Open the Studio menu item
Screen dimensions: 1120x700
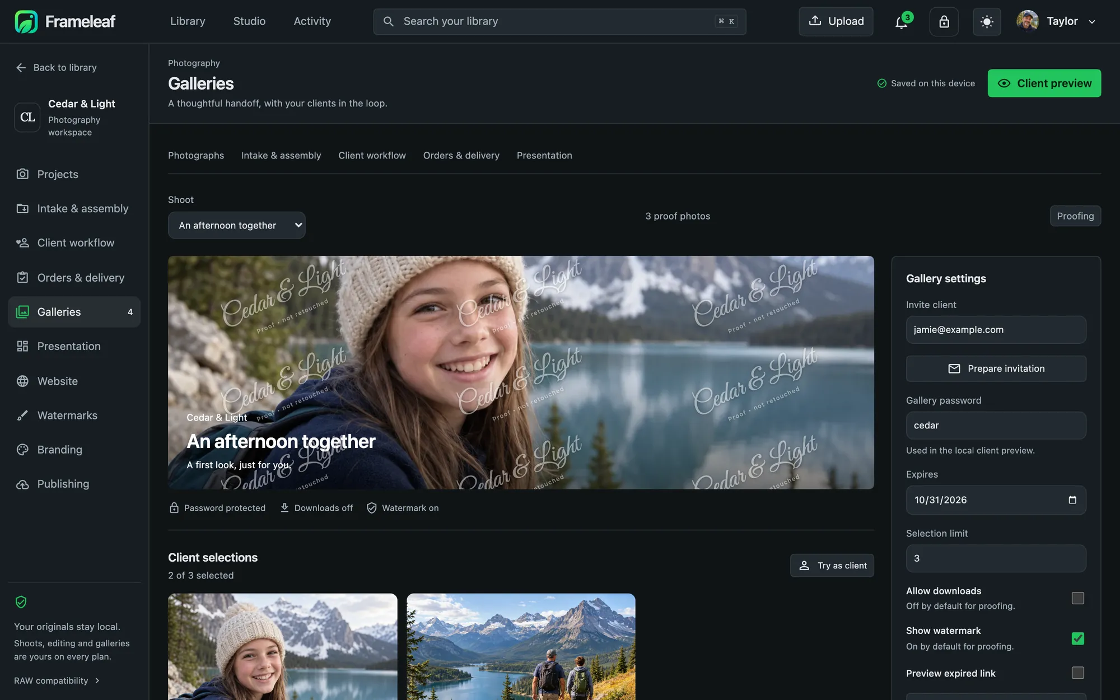249,21
